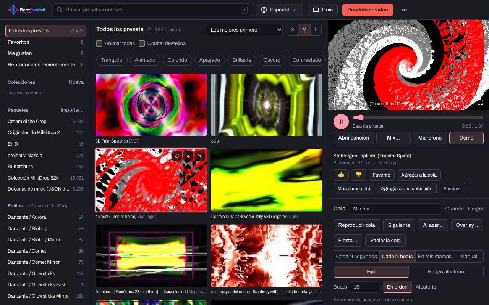Click the Mi cola queue name field
489x305 pixels.
point(395,209)
